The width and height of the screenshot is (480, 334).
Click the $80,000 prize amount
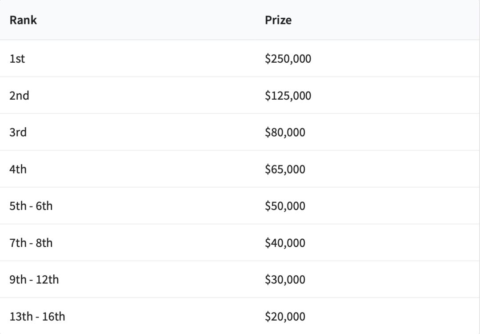click(285, 133)
